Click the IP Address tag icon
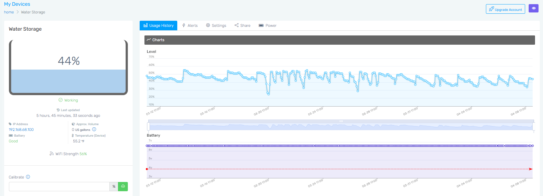Viewport: 543px width, 196px height. (x=10, y=124)
